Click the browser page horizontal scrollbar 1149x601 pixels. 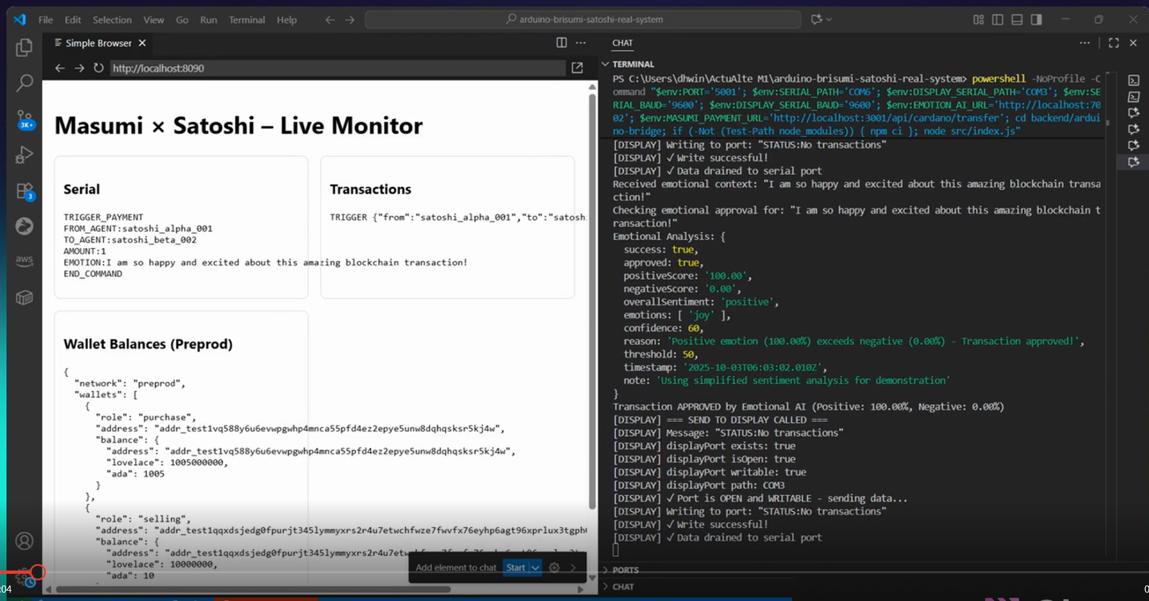point(253,589)
